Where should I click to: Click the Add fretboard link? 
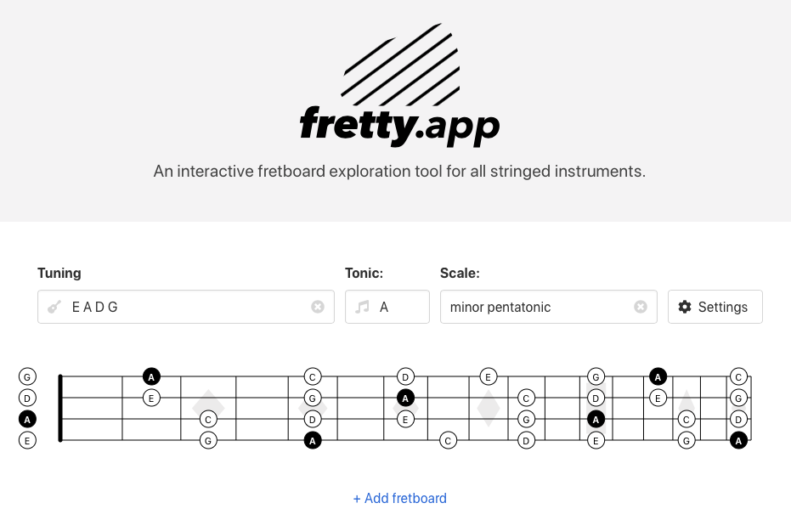[399, 498]
